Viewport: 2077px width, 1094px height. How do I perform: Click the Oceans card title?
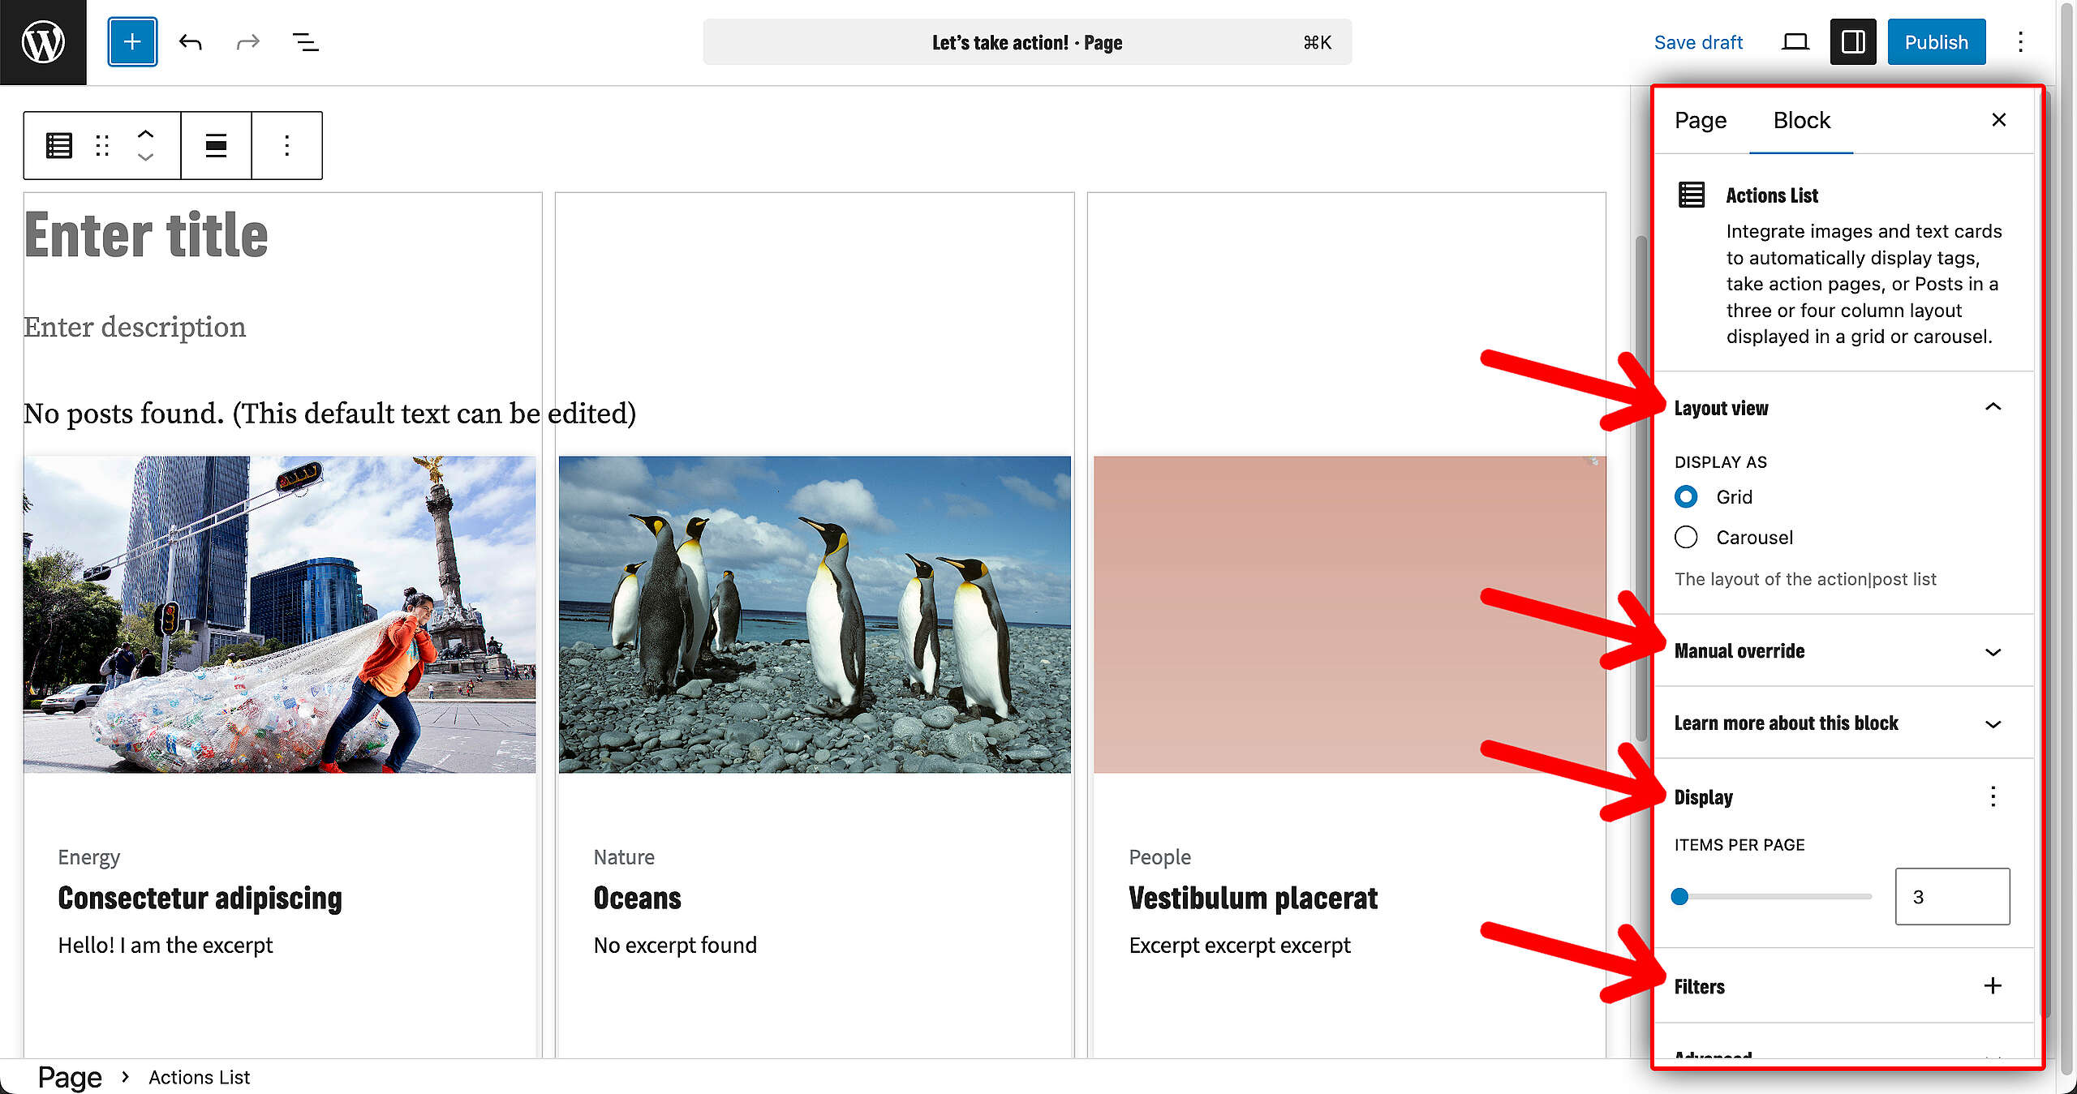(x=638, y=899)
